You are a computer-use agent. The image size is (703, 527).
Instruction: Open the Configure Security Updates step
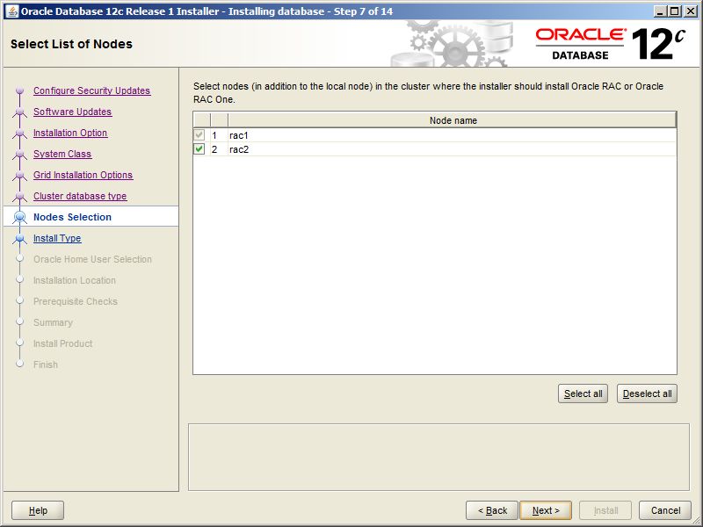[x=91, y=90]
